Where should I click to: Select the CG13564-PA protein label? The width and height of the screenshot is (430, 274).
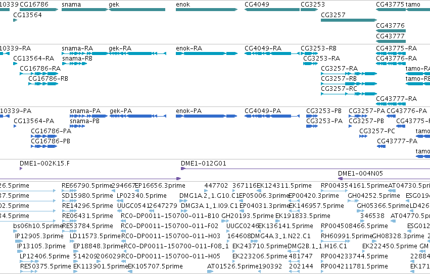[34, 121]
